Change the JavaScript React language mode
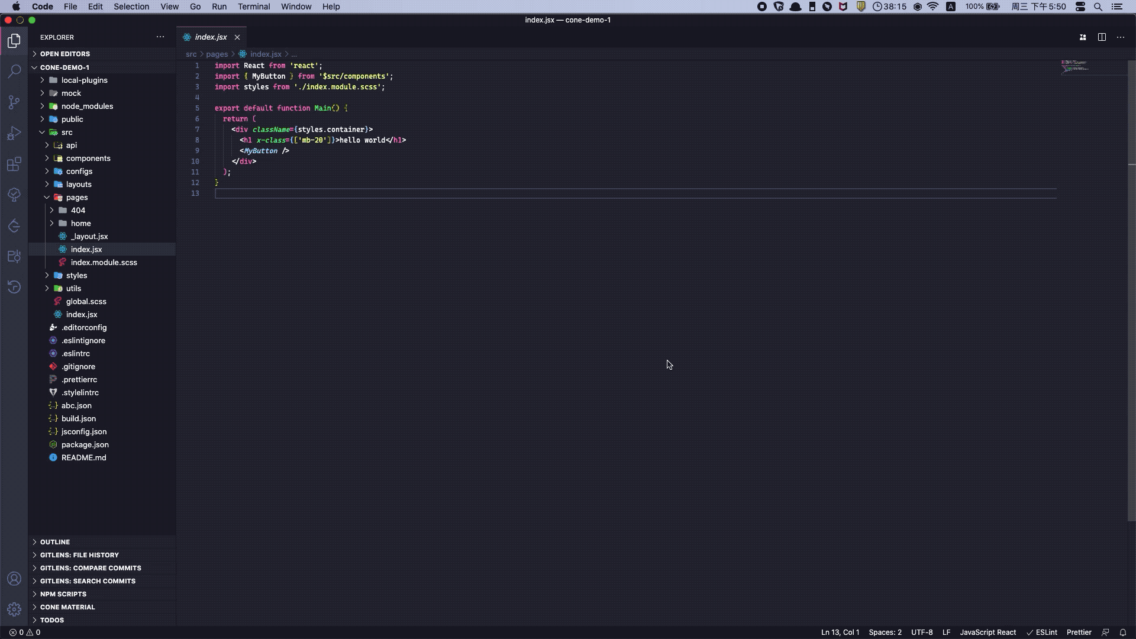Viewport: 1136px width, 639px height. point(987,632)
